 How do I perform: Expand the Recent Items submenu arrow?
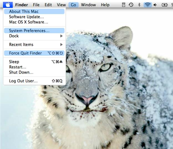(x=61, y=45)
